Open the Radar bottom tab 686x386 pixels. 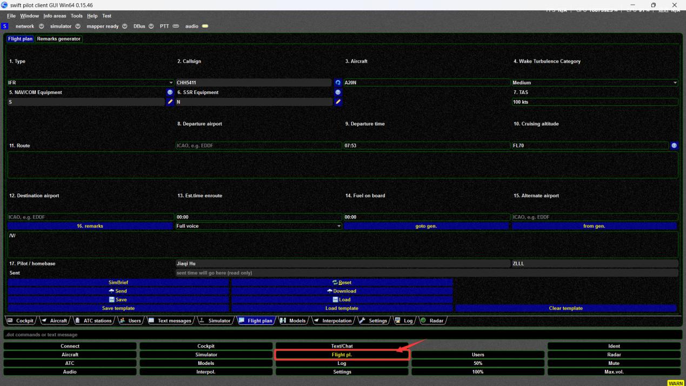(432, 321)
